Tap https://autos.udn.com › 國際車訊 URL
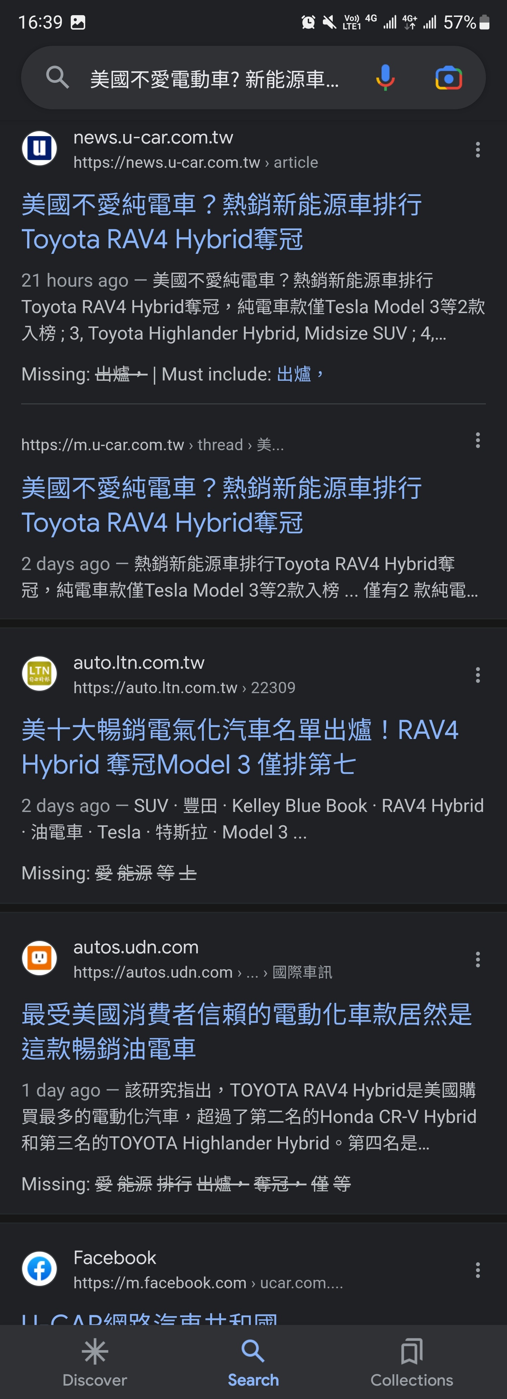 tap(203, 972)
